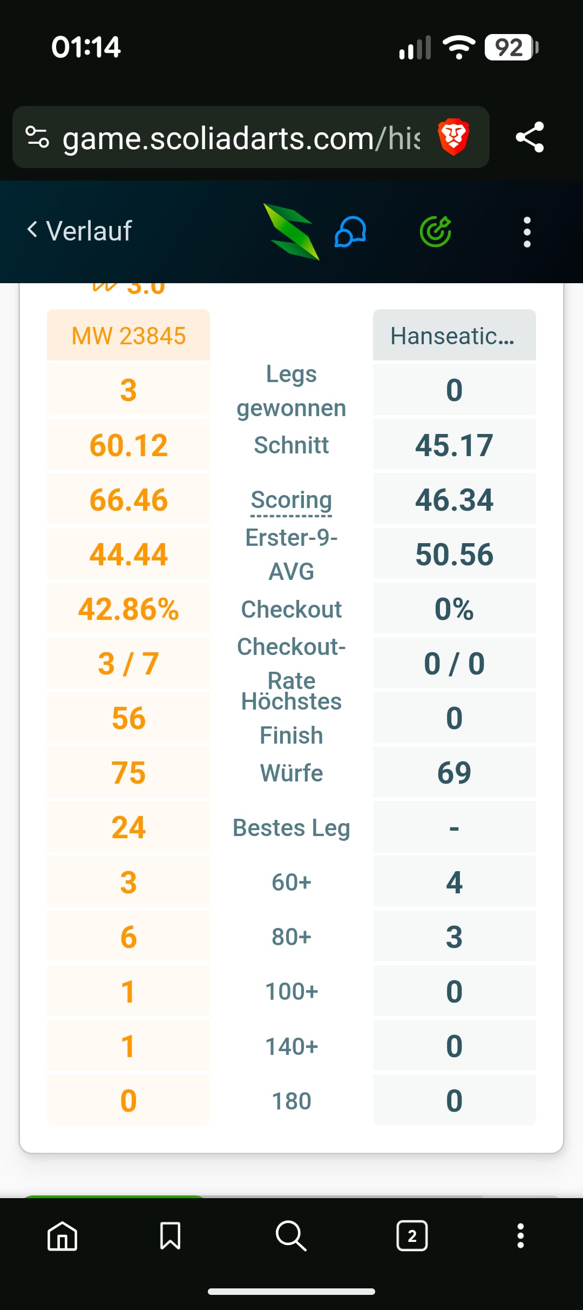Image resolution: width=583 pixels, height=1310 pixels.
Task: Select the Hanseatic... player header
Action: click(x=455, y=335)
